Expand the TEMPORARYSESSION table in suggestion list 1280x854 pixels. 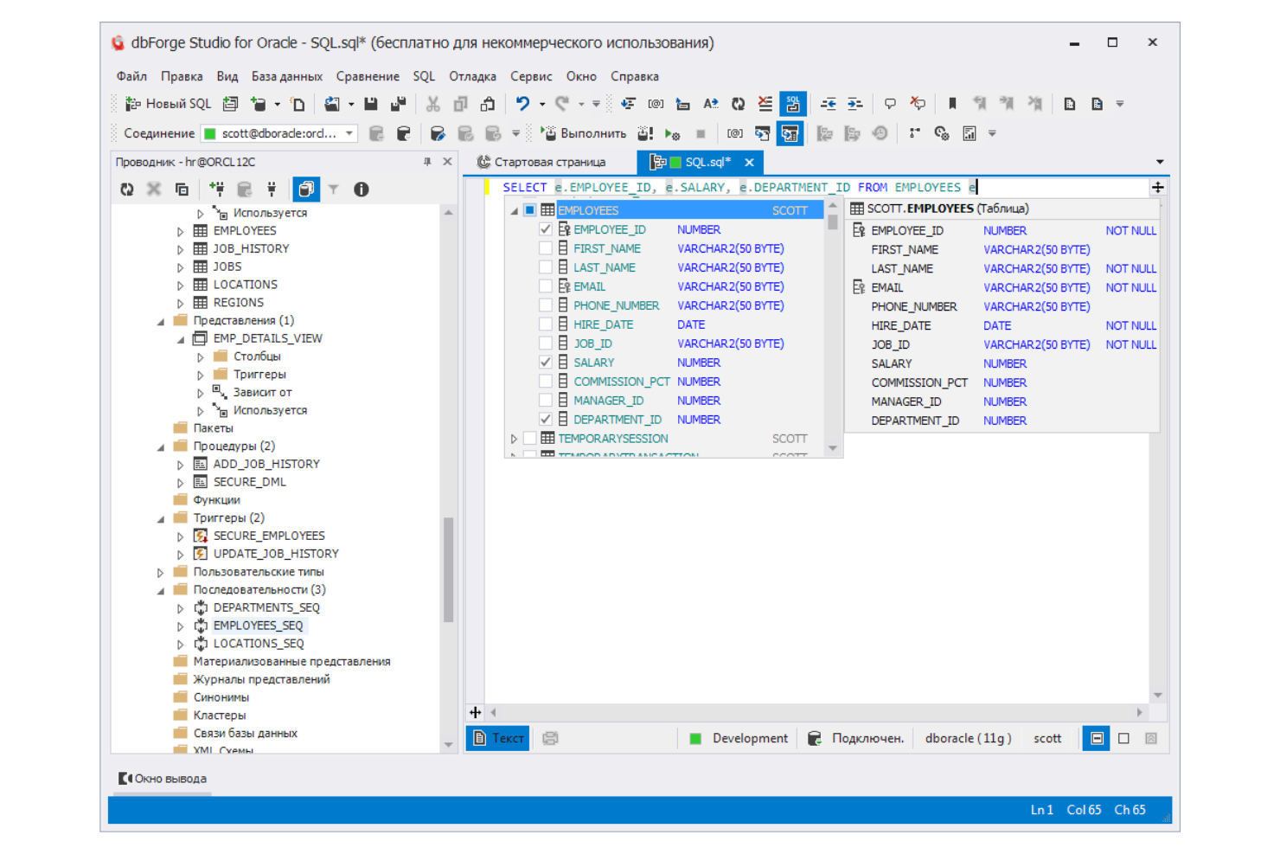pyautogui.click(x=514, y=439)
